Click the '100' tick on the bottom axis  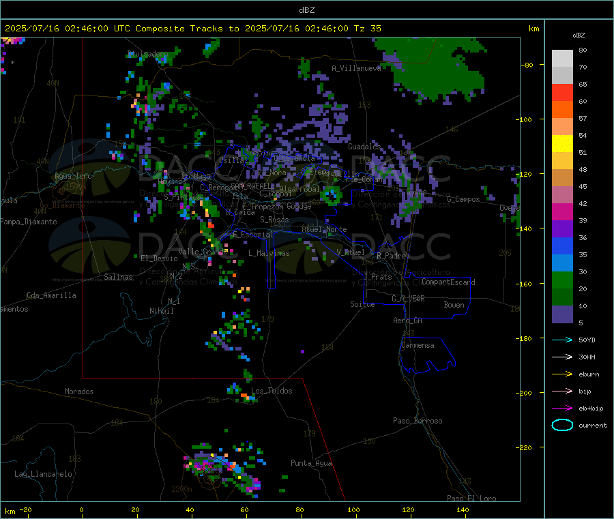(x=353, y=509)
